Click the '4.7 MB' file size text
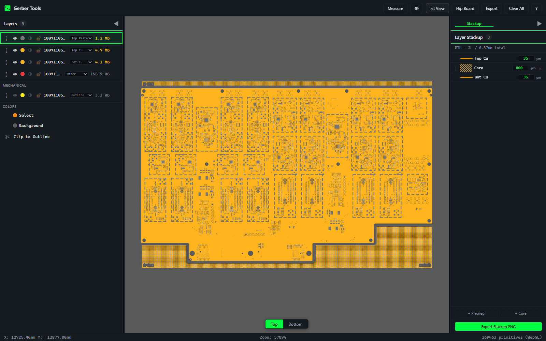 click(102, 50)
